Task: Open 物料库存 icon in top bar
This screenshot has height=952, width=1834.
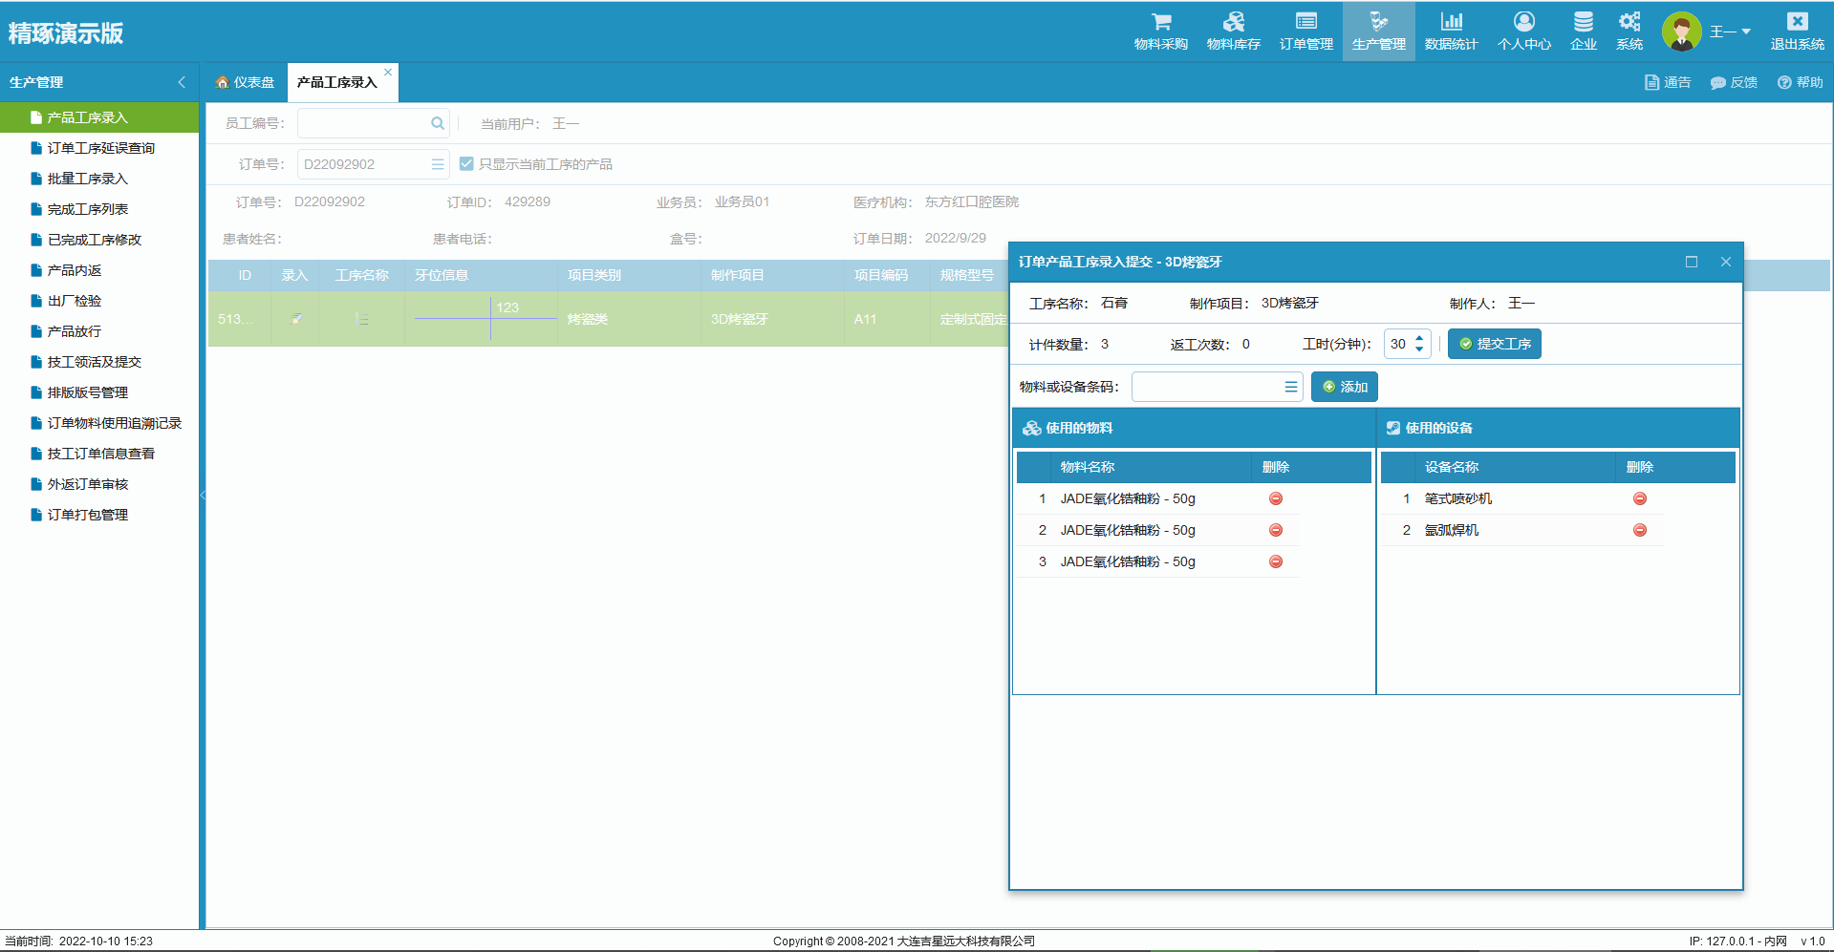Action: tap(1233, 21)
